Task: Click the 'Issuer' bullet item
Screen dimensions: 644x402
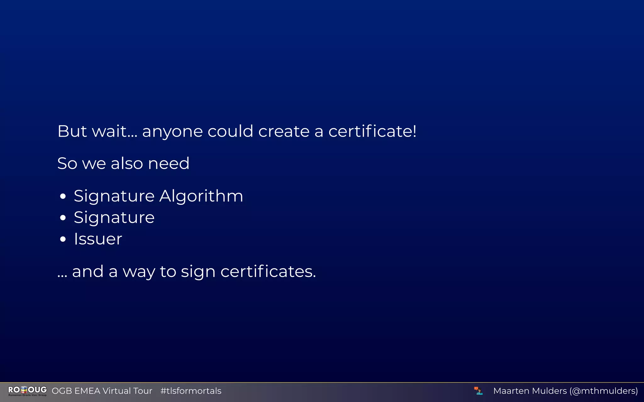Action: point(98,239)
